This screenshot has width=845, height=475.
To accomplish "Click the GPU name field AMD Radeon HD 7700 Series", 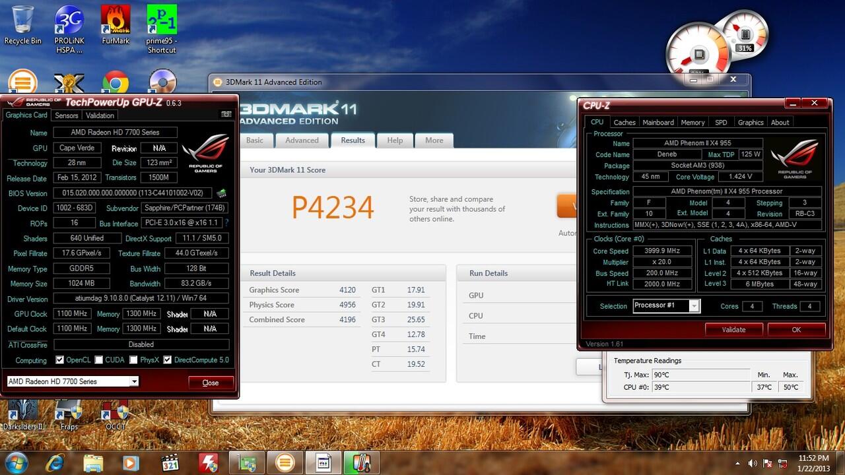I will [x=115, y=133].
